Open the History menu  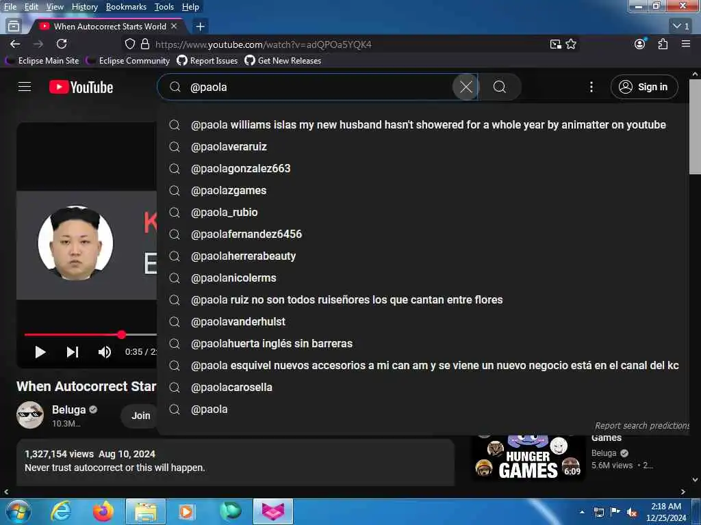pyautogui.click(x=84, y=7)
